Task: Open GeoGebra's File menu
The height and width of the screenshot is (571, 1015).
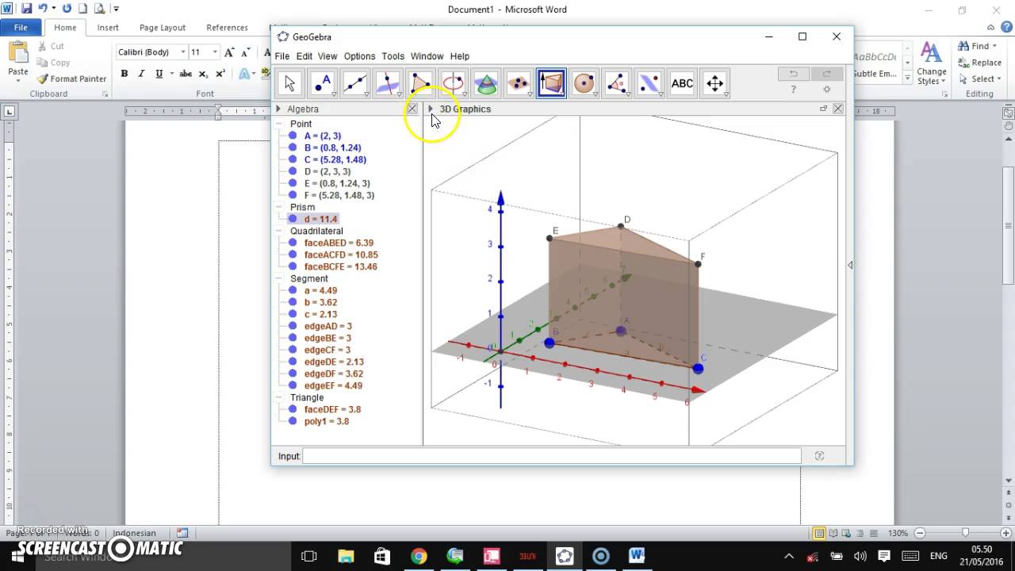Action: coord(282,56)
